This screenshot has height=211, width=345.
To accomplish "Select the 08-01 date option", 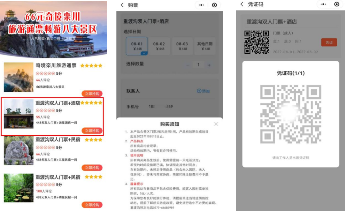I will tap(137, 46).
